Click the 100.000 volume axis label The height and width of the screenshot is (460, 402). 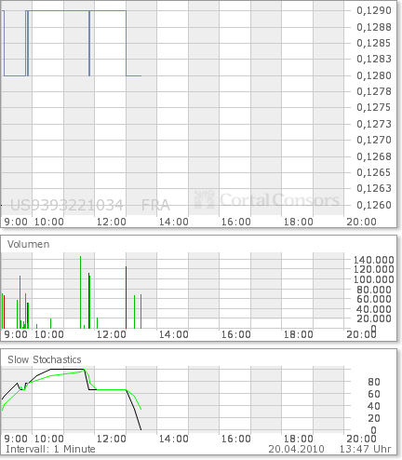pos(374,279)
